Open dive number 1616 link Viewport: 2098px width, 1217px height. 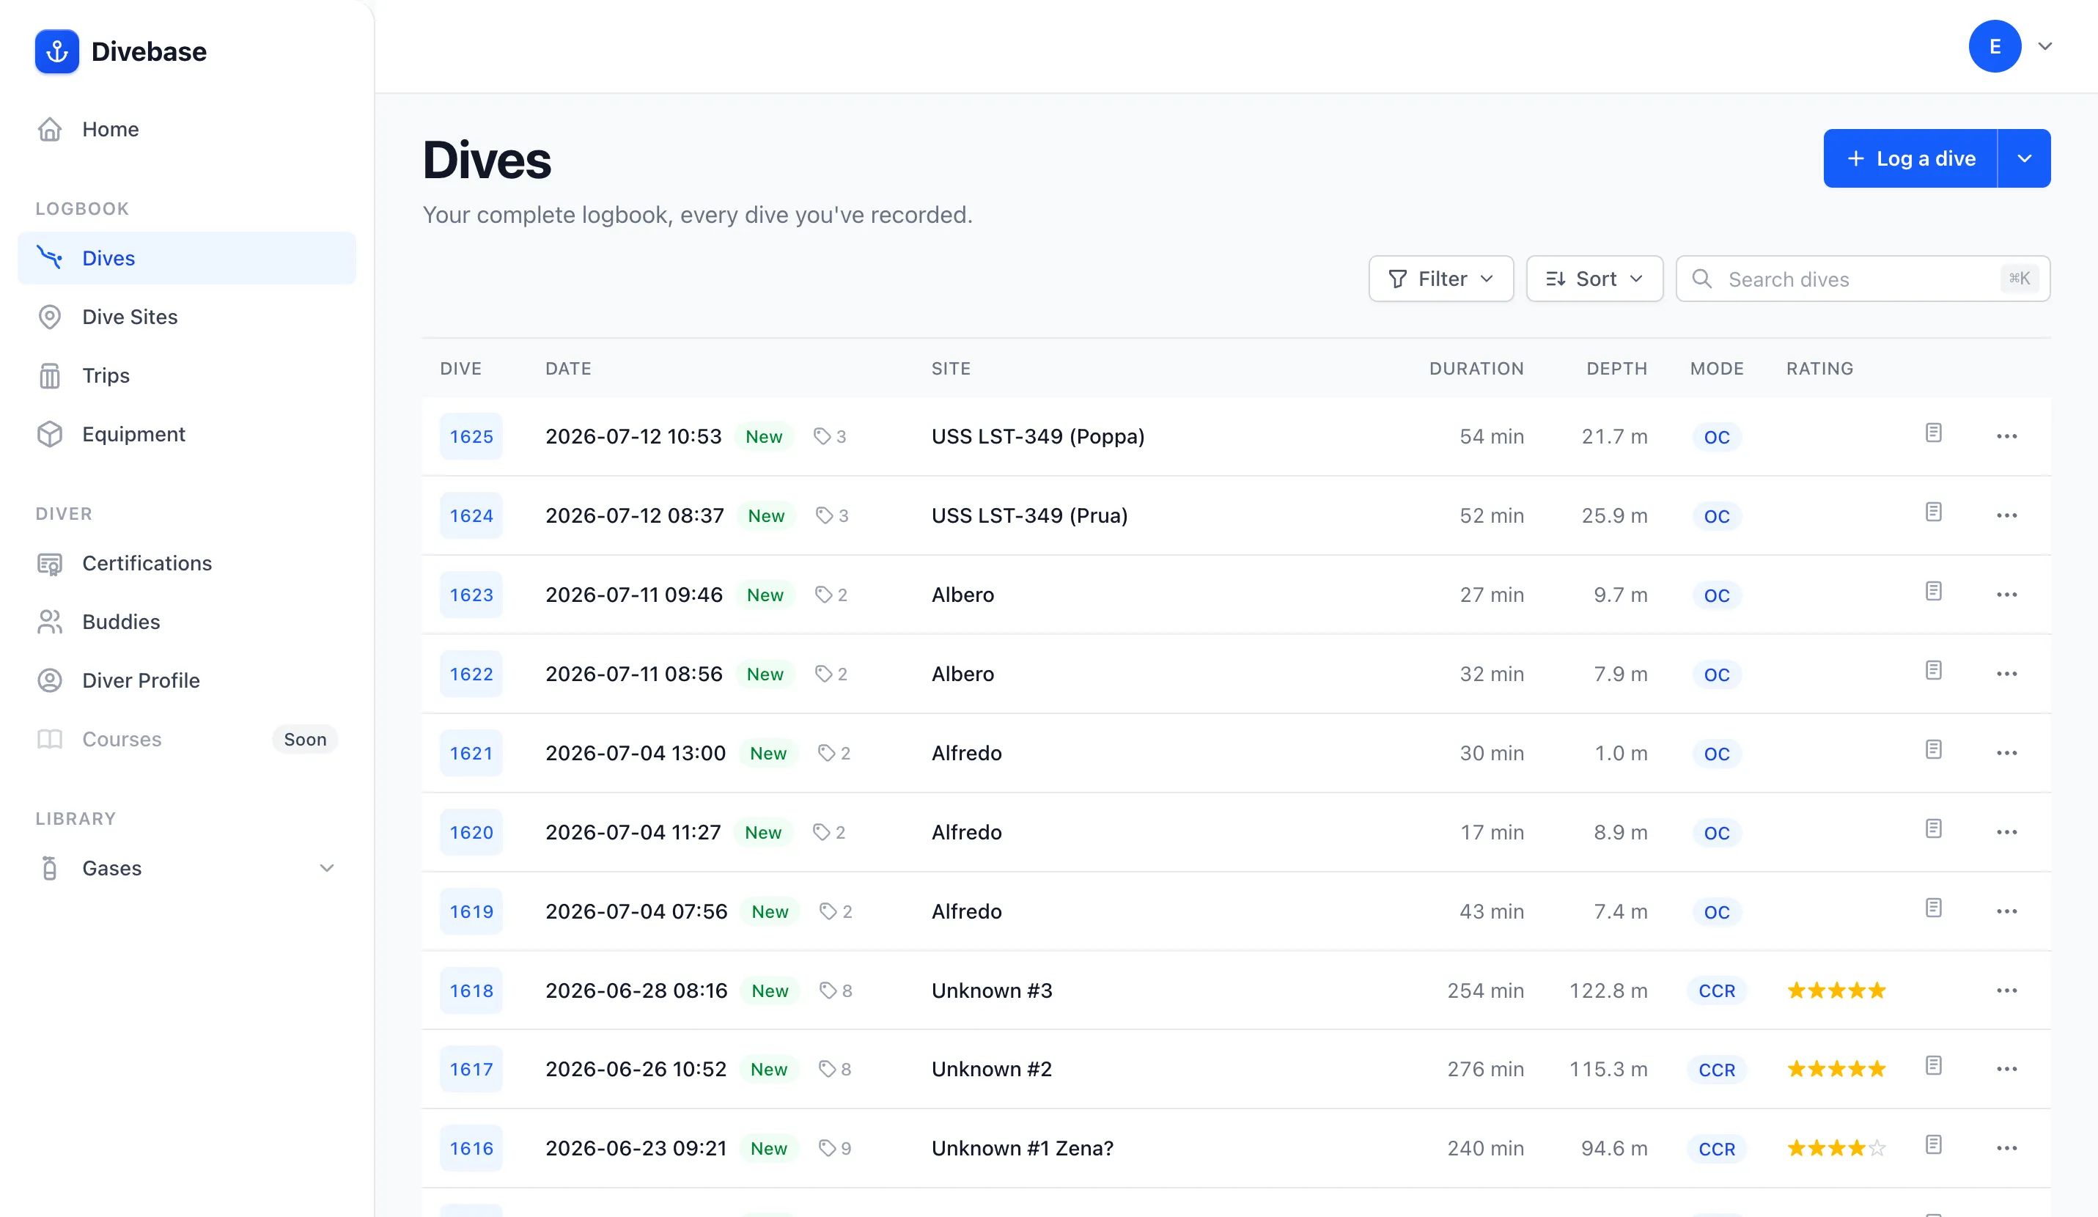(x=471, y=1148)
